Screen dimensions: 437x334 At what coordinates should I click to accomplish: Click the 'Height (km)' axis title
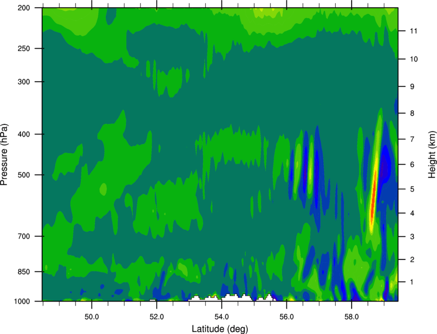point(432,154)
